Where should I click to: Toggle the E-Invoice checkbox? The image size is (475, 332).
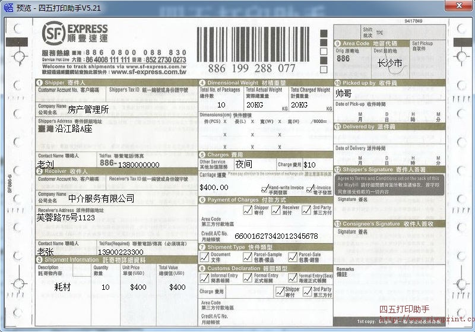click(309, 188)
